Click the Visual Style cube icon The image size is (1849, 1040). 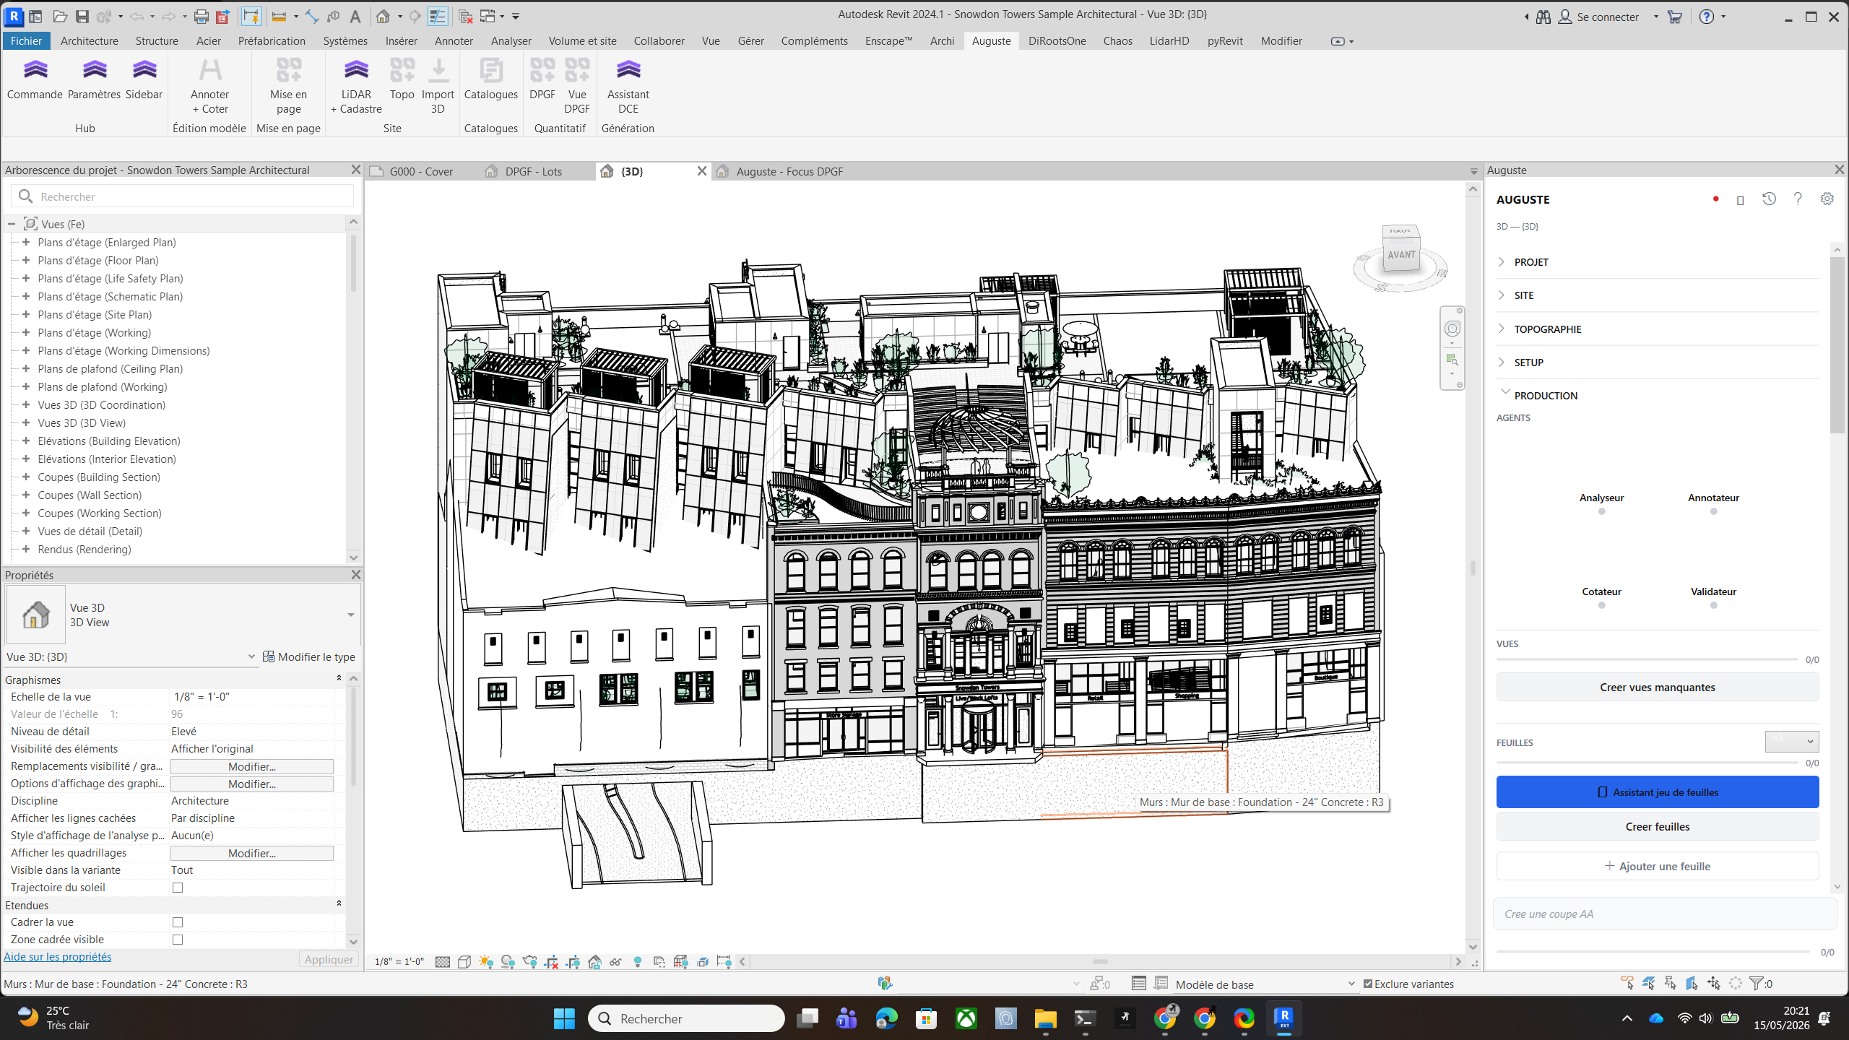464,962
